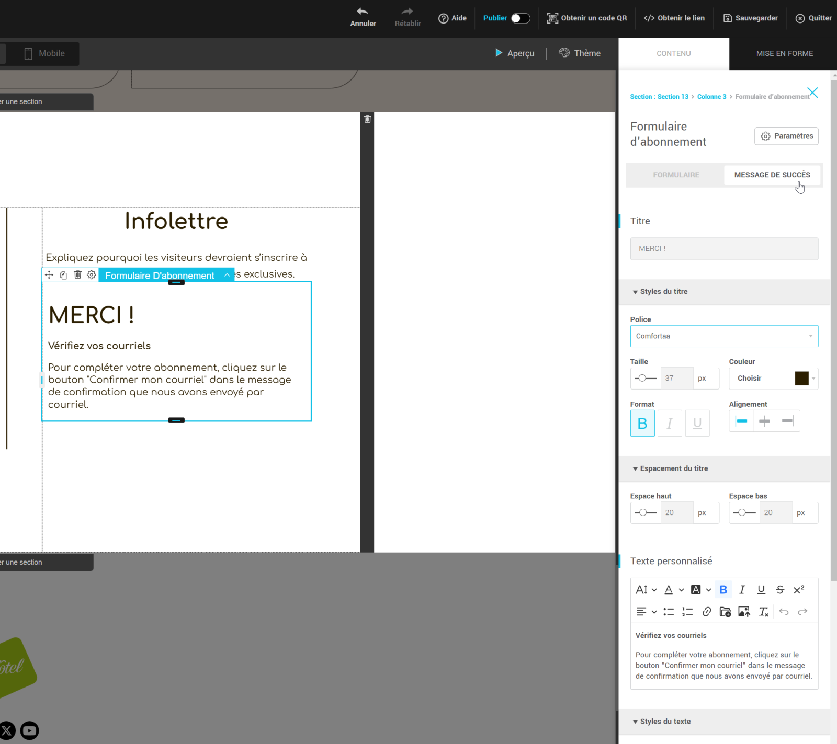Click the superscript formatting icon
The image size is (837, 744).
click(799, 590)
